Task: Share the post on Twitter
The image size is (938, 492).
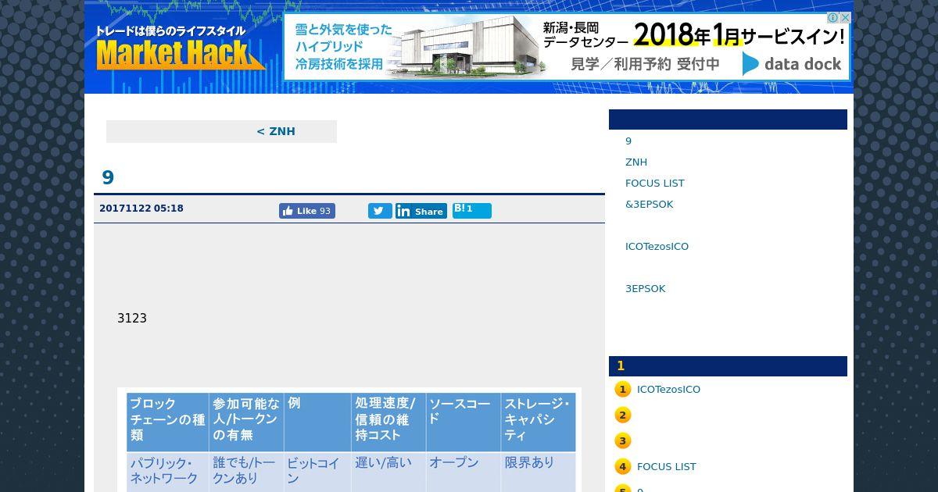Action: (380, 211)
